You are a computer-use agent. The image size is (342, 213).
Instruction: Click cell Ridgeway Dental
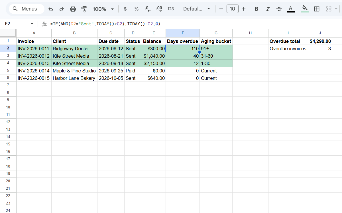[x=74, y=49]
